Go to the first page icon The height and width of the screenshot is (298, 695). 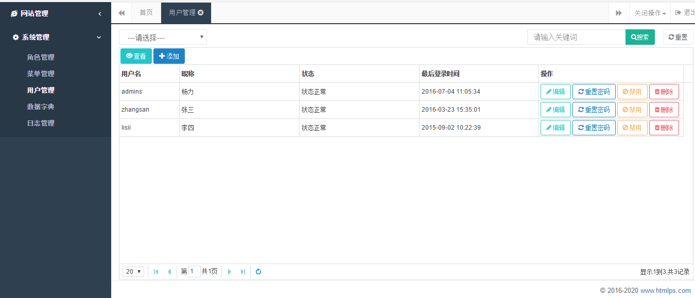click(x=156, y=272)
